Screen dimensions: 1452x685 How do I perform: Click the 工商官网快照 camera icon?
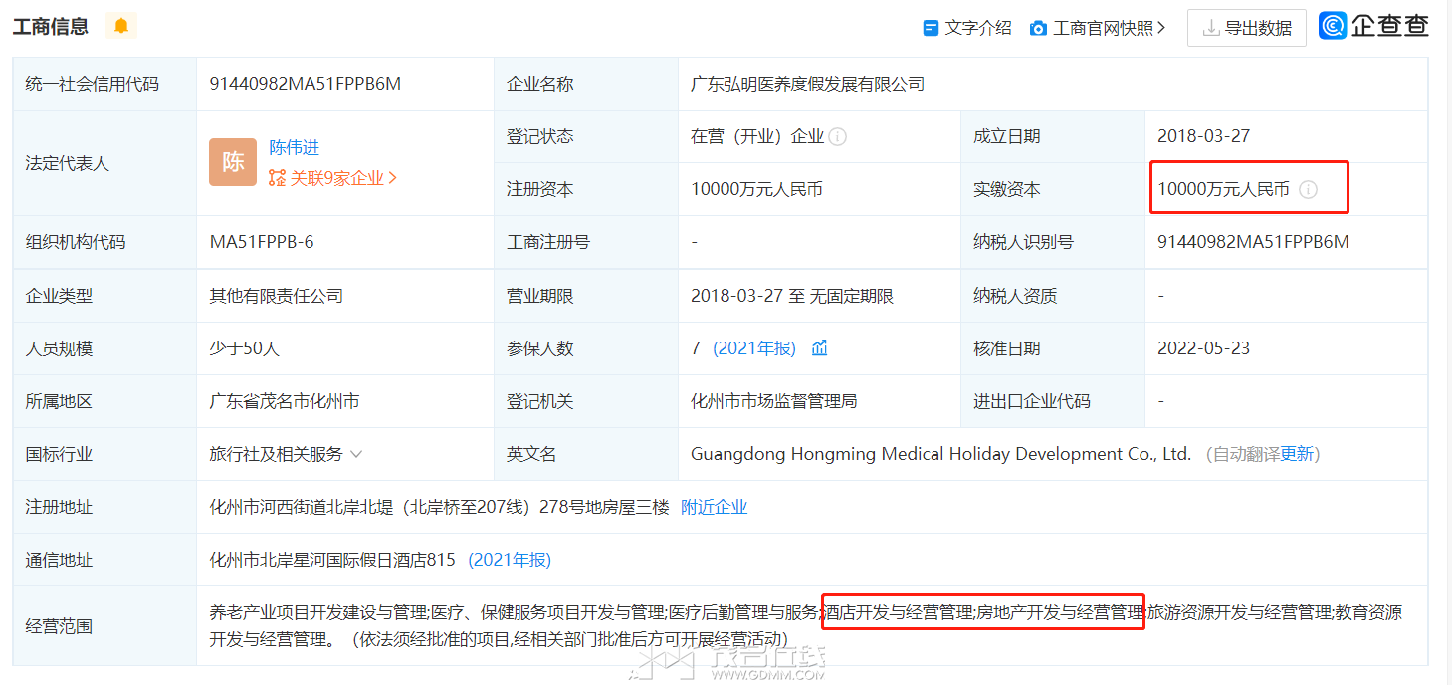pos(1038,28)
